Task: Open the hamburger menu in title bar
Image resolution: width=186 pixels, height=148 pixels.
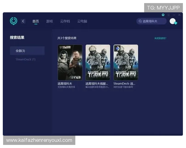Action: coord(169,15)
